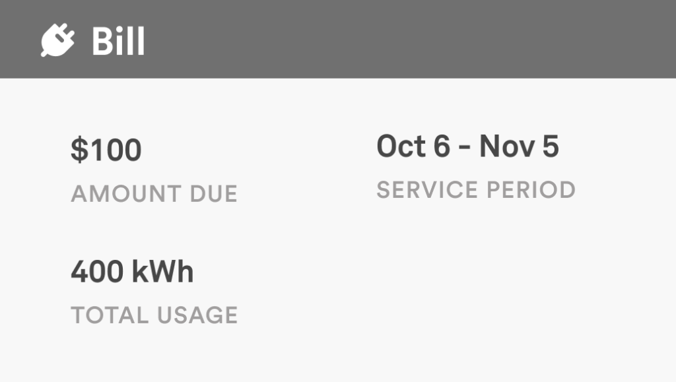The height and width of the screenshot is (382, 676).
Task: Click the kWh unit text
Action: click(x=162, y=272)
